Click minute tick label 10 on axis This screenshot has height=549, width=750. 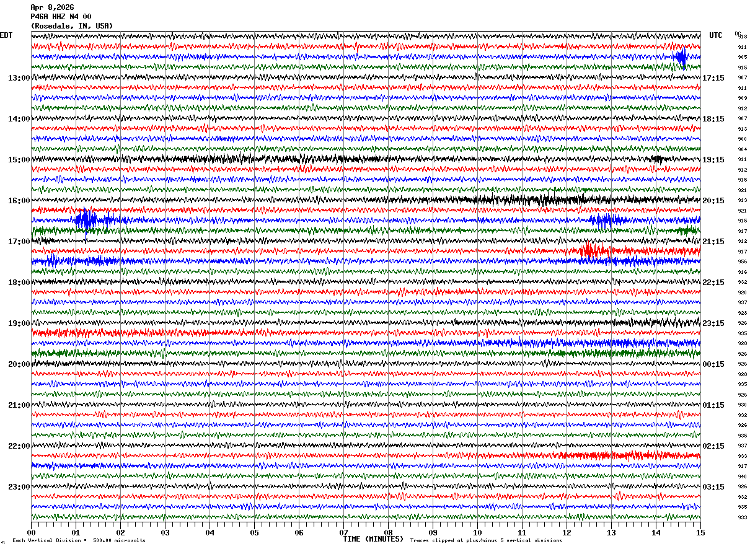point(477,532)
